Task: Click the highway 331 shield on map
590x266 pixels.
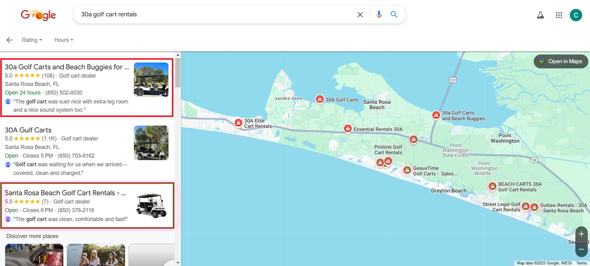Action: click(452, 79)
